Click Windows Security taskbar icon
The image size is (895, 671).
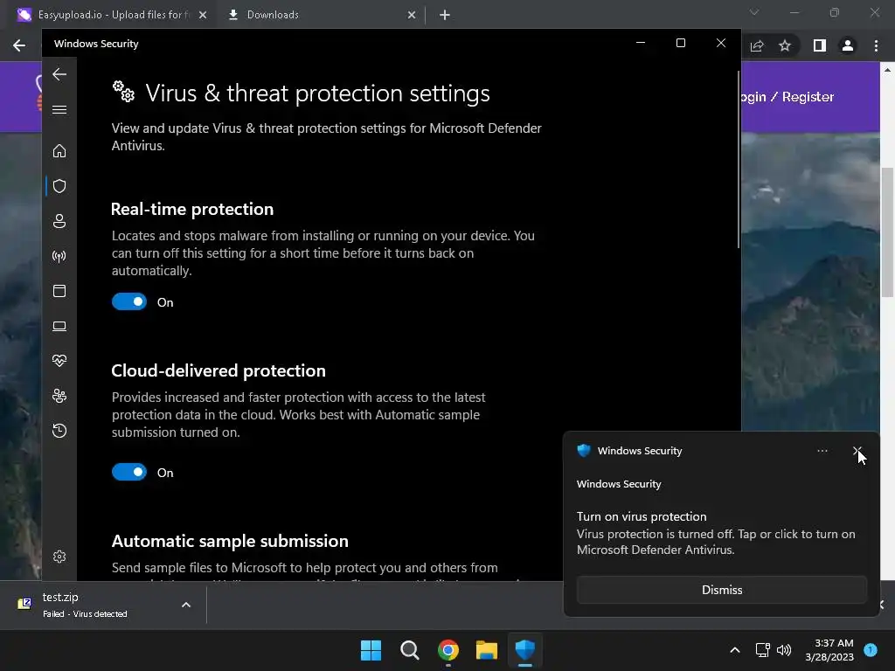click(x=525, y=650)
